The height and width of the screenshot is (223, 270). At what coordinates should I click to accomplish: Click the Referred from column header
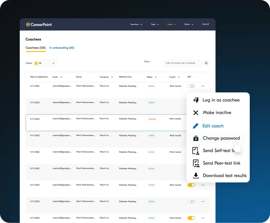pos(125,77)
